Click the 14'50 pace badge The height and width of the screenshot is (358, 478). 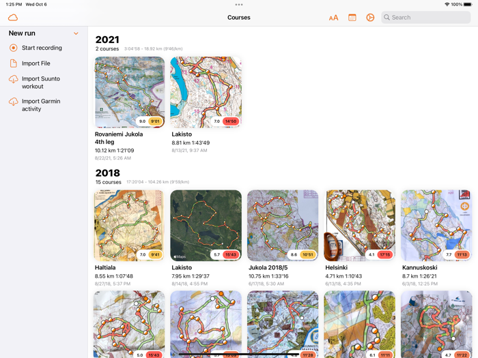pyautogui.click(x=231, y=121)
